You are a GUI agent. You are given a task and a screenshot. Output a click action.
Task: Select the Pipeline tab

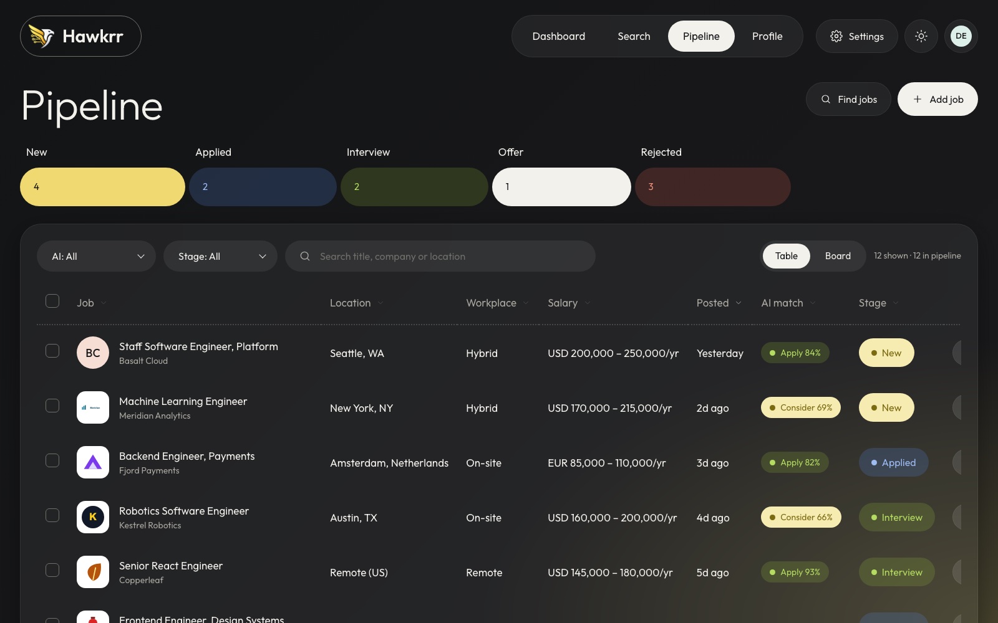pos(701,36)
